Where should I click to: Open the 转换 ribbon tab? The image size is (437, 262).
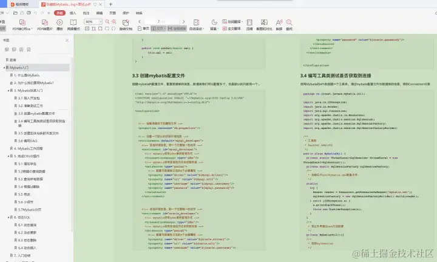pos(139,13)
